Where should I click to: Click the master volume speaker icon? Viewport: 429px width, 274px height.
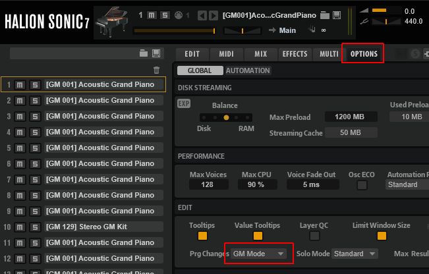[x=364, y=11]
